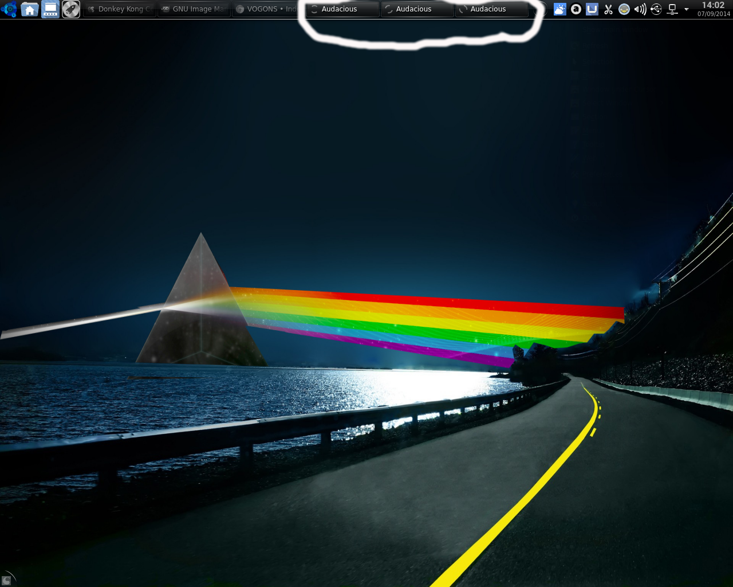Open the weather tray applet
This screenshot has width=733, height=587.
pos(560,9)
